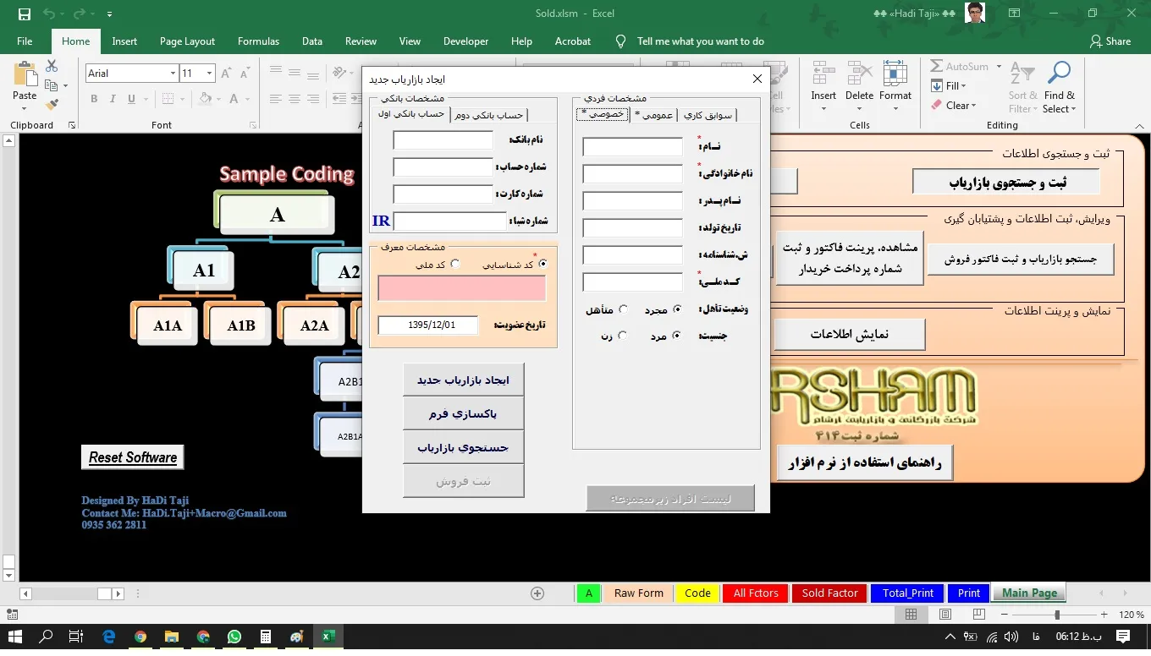Click the Cut scissors icon
This screenshot has height=656, width=1151.
click(52, 66)
